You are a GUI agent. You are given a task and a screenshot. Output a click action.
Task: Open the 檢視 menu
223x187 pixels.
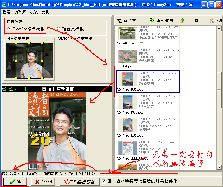[34, 12]
